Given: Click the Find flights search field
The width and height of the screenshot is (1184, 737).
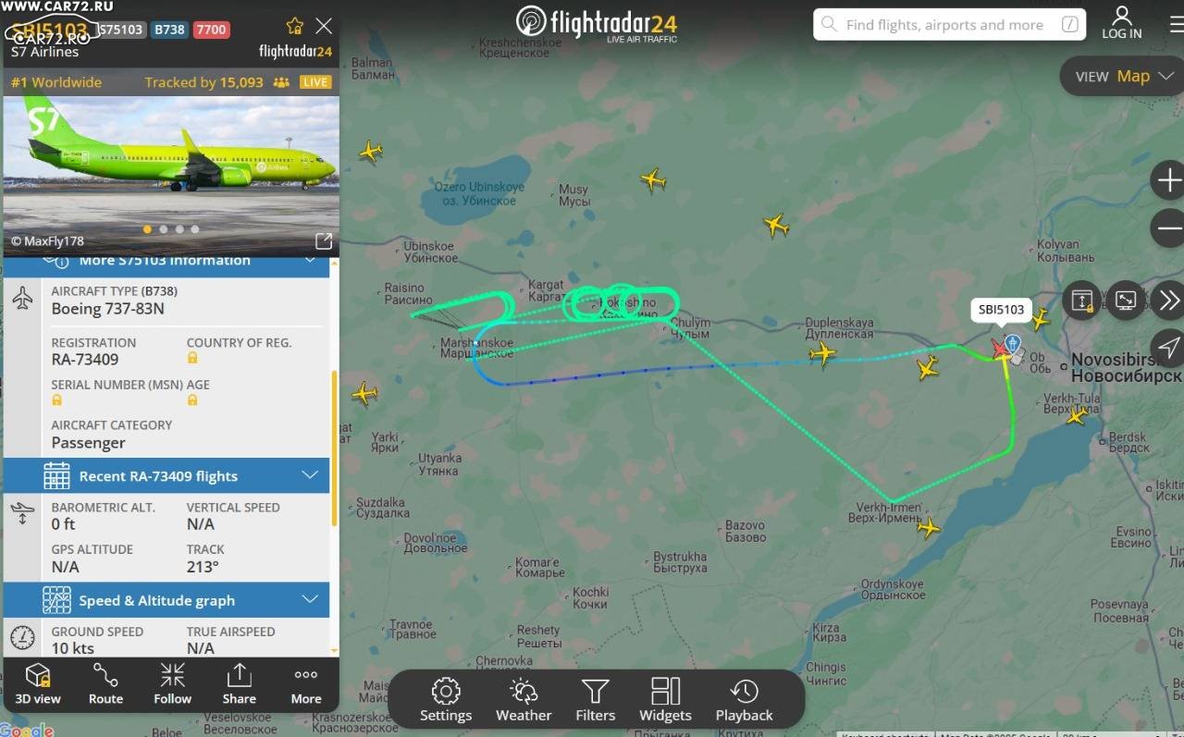Looking at the screenshot, I should (949, 25).
